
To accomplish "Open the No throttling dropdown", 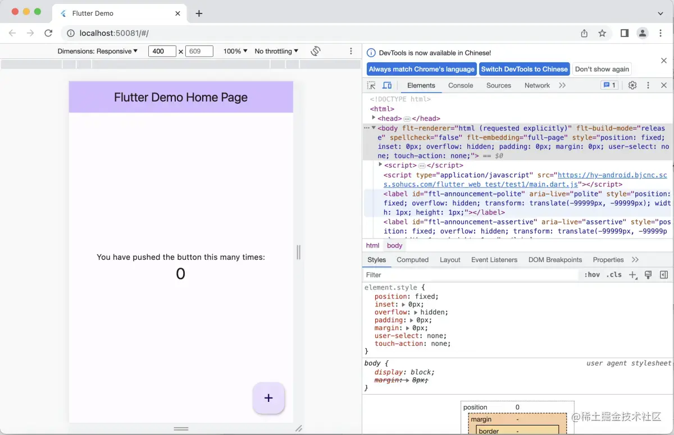I will (276, 51).
